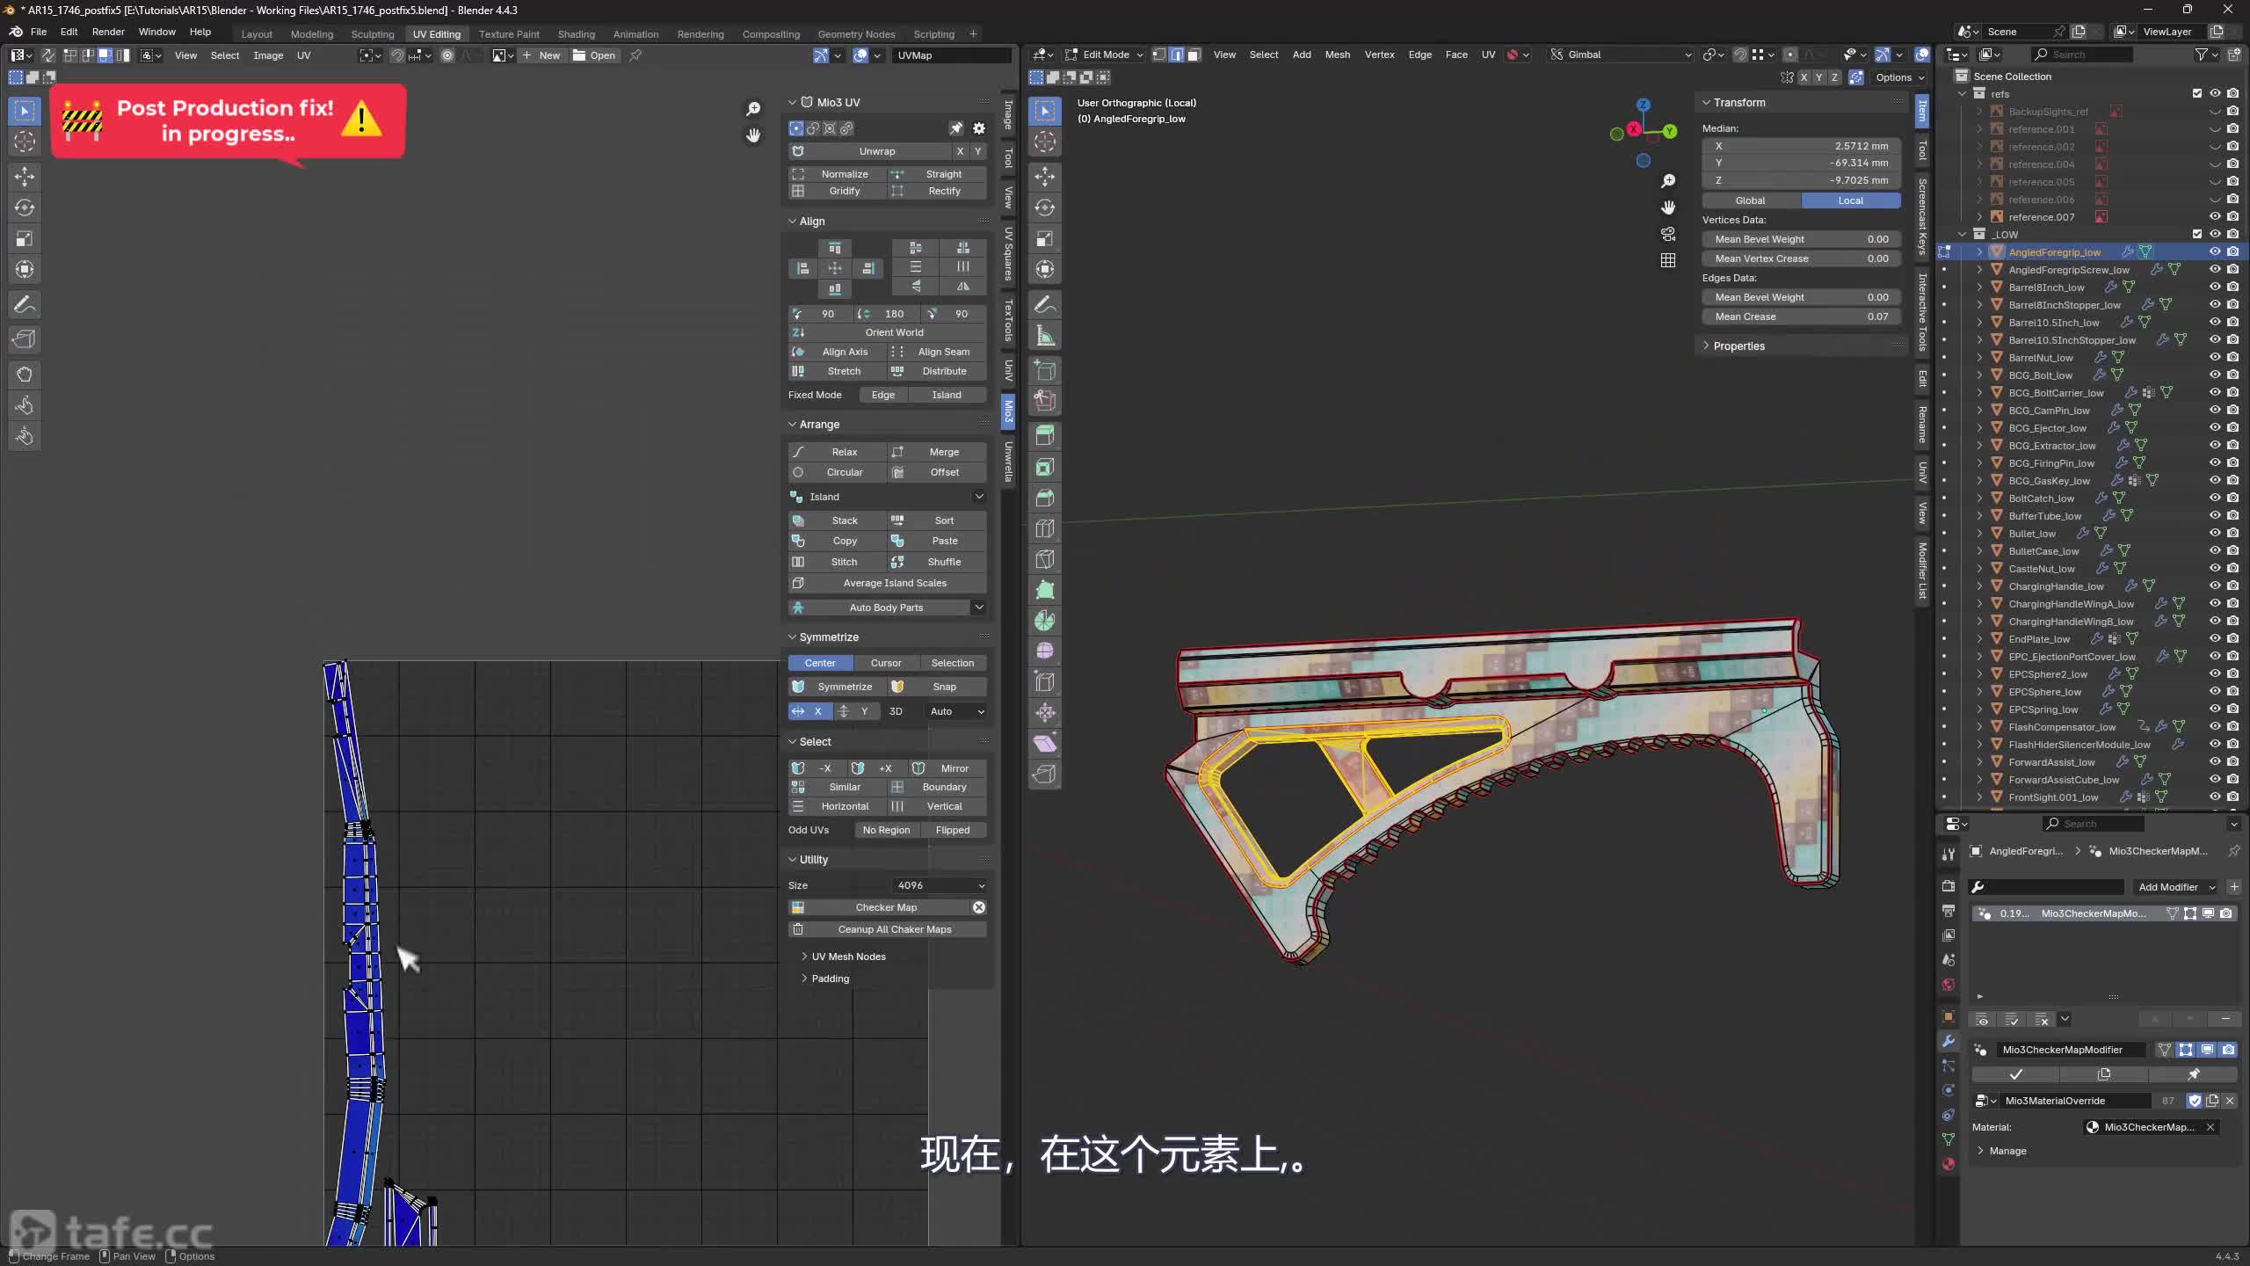Adjust the Mean Crease slider
The image size is (2250, 1266).
[1801, 316]
